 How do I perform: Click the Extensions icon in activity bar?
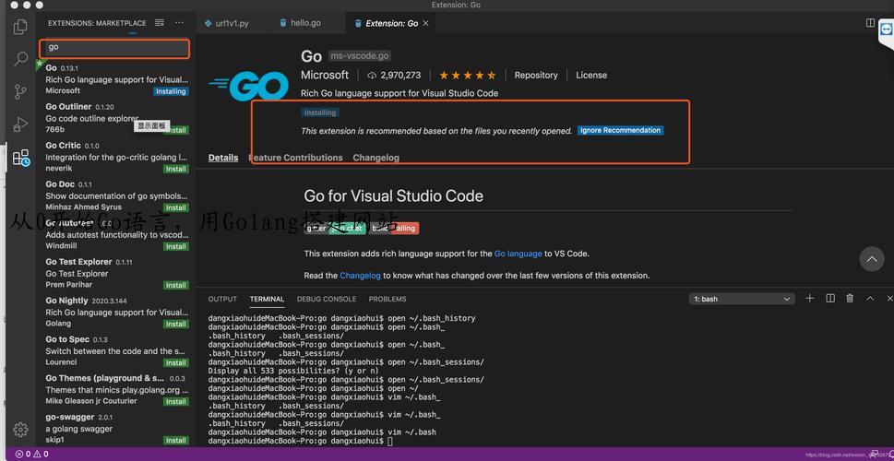(20, 158)
